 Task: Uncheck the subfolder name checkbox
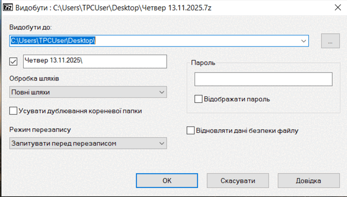pyautogui.click(x=13, y=62)
